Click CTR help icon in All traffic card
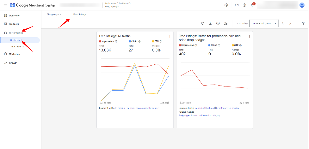Image resolution: width=309 pixels, height=149 pixels. point(161,41)
